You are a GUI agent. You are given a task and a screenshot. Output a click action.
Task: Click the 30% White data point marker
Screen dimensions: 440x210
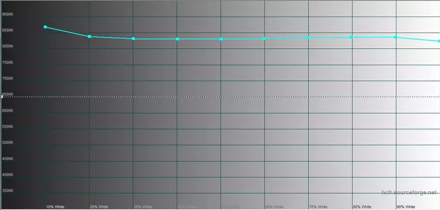point(134,39)
